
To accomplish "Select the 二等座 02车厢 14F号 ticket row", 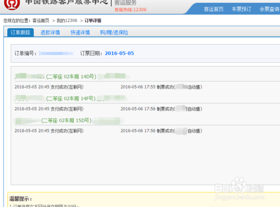I will click(x=71, y=98).
